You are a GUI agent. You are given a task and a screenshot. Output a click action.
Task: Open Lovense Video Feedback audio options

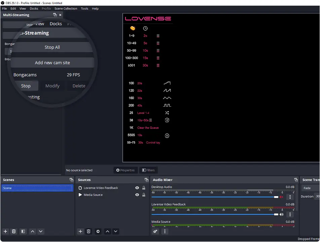[290, 214]
